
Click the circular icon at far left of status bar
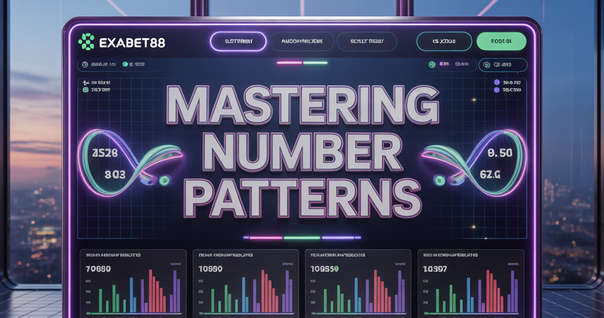coord(85,65)
